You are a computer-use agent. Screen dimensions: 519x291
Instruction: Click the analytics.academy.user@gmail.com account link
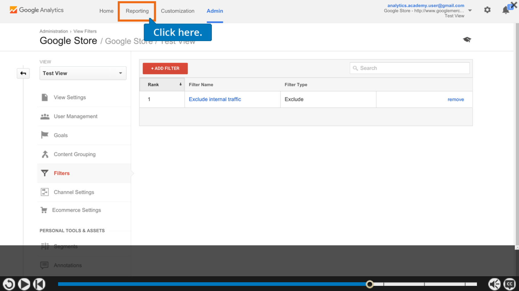pos(426,5)
